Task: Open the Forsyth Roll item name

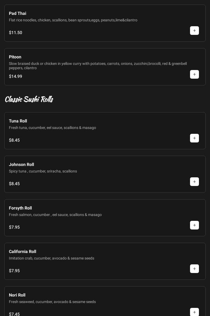Action: click(20, 208)
